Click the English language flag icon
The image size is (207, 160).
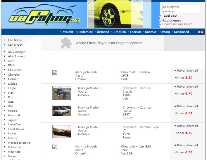point(200,32)
